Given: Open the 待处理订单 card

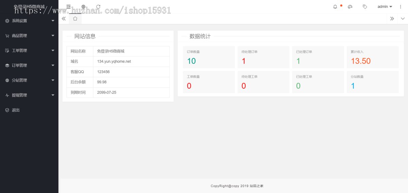Looking at the screenshot, I should point(263,57).
